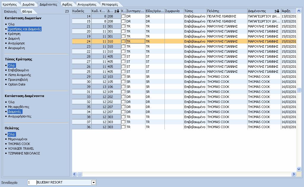This screenshot has height=187, width=304.
Task: Select Όλα under Πελάτης
Action: click(11, 134)
